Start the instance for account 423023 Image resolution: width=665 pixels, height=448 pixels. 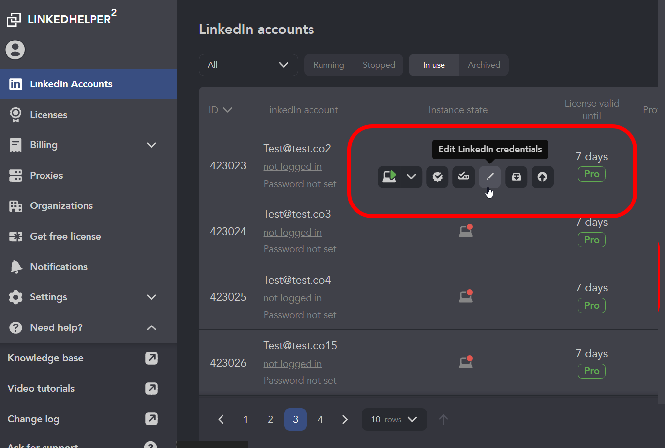(389, 177)
